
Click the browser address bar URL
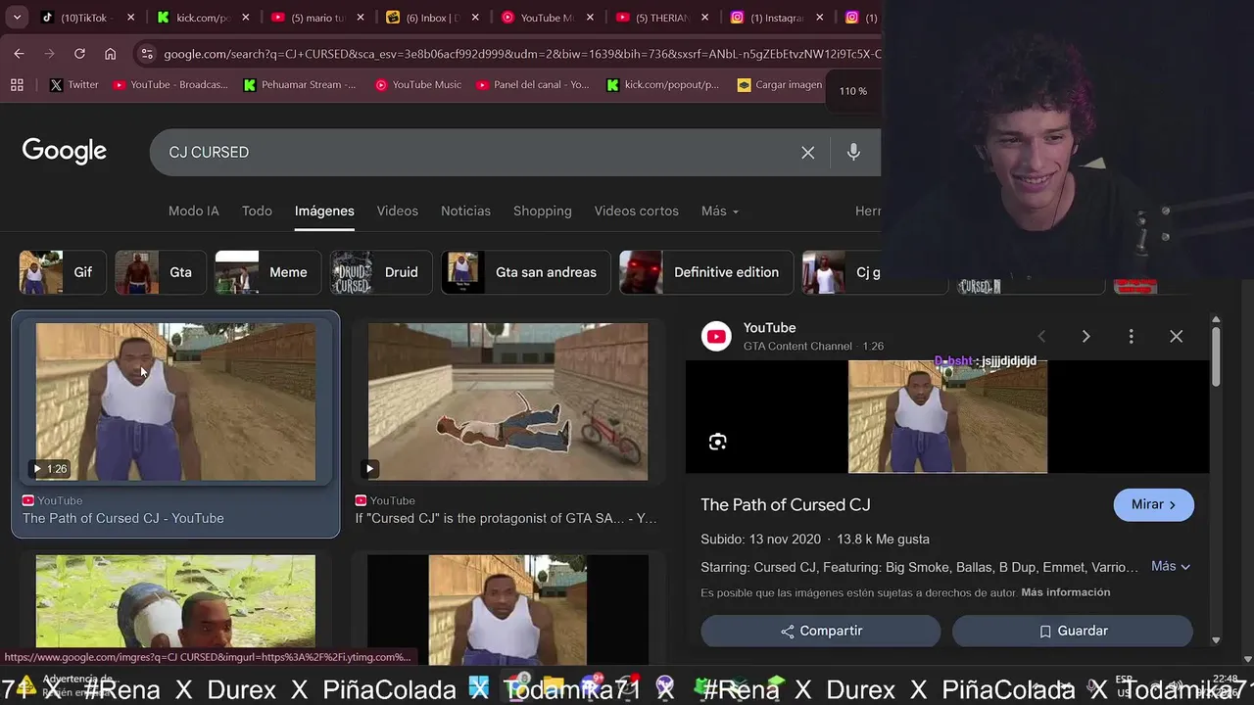[522, 54]
